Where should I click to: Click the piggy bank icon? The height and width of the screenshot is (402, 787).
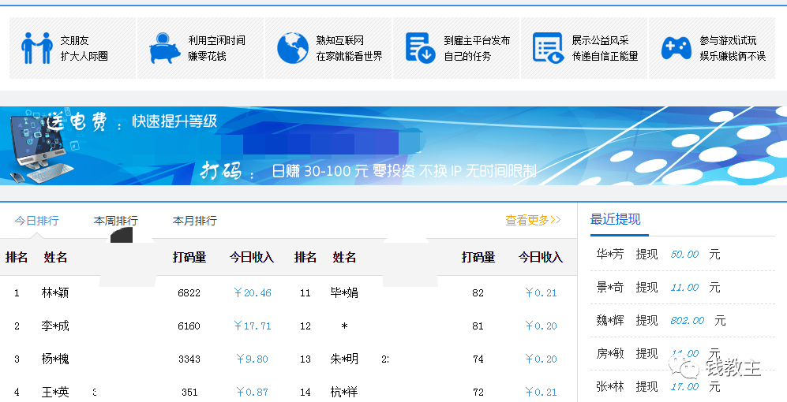pyautogui.click(x=164, y=48)
